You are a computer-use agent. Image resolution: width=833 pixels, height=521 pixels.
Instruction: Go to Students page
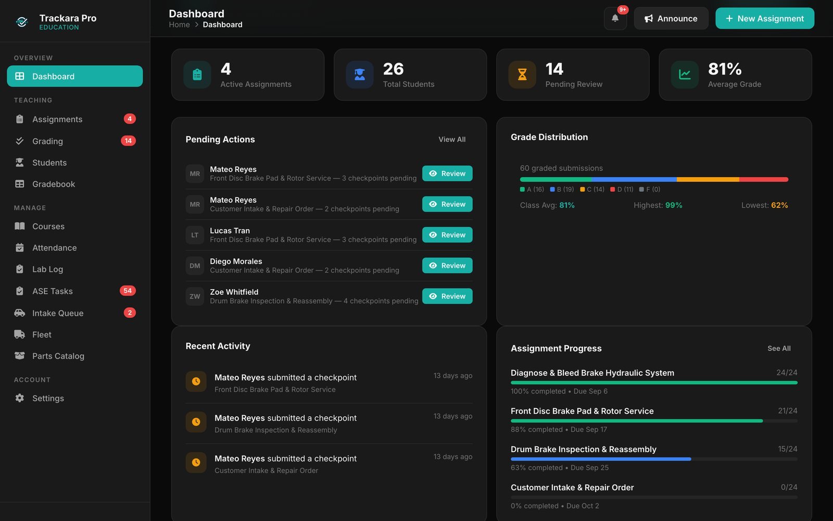75,163
